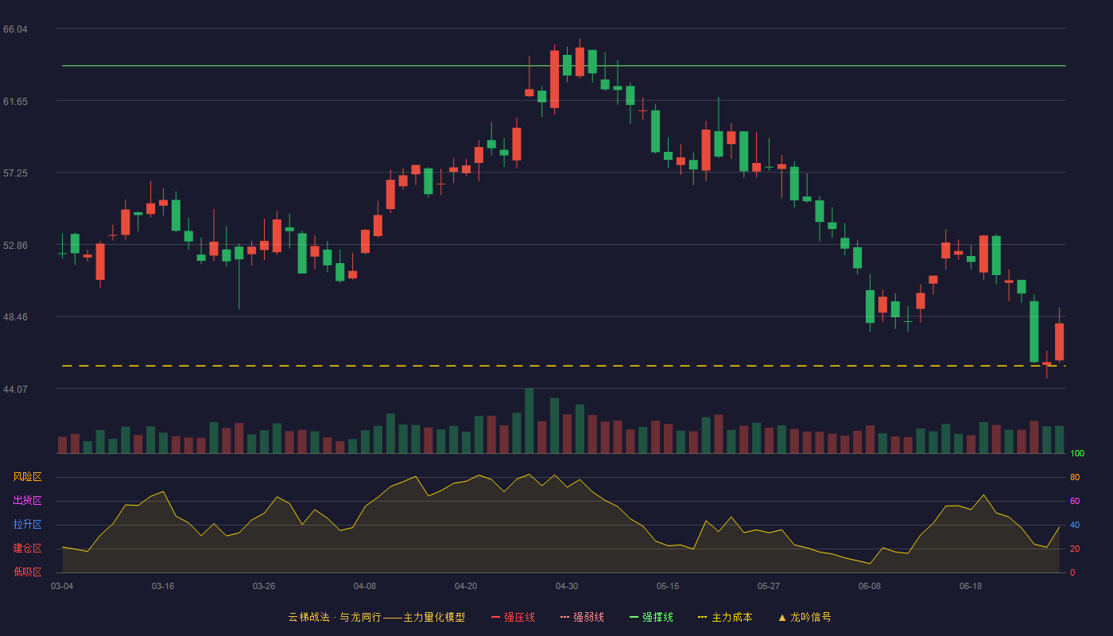Click the 05-15 date label
Screen dimensions: 1113x636
tap(668, 586)
